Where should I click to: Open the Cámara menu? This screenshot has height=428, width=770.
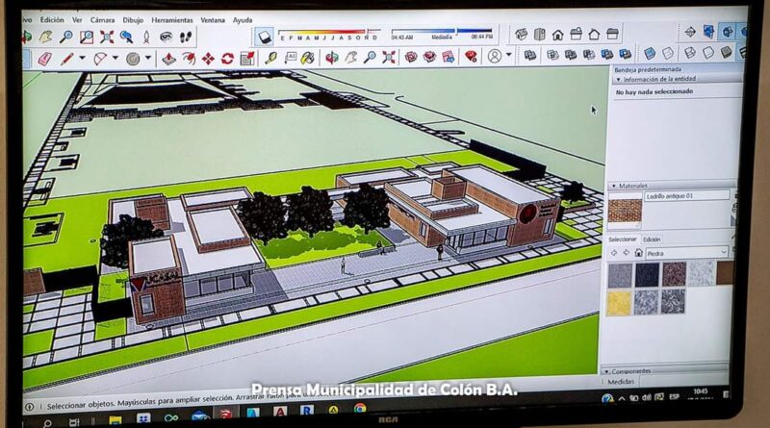(x=101, y=19)
